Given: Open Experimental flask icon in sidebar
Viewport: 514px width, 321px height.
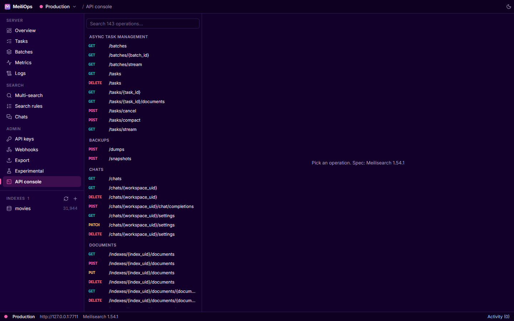Looking at the screenshot, I should click(9, 171).
